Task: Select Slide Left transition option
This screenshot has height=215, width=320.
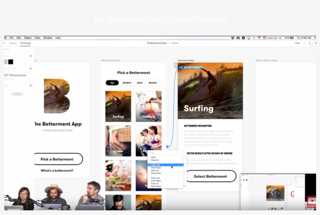Action: pyautogui.click(x=165, y=165)
